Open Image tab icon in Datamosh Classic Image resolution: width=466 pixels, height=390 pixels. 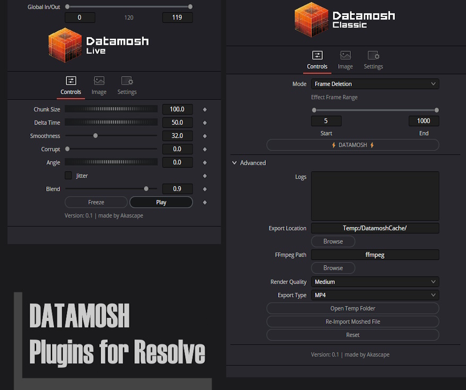click(x=346, y=55)
